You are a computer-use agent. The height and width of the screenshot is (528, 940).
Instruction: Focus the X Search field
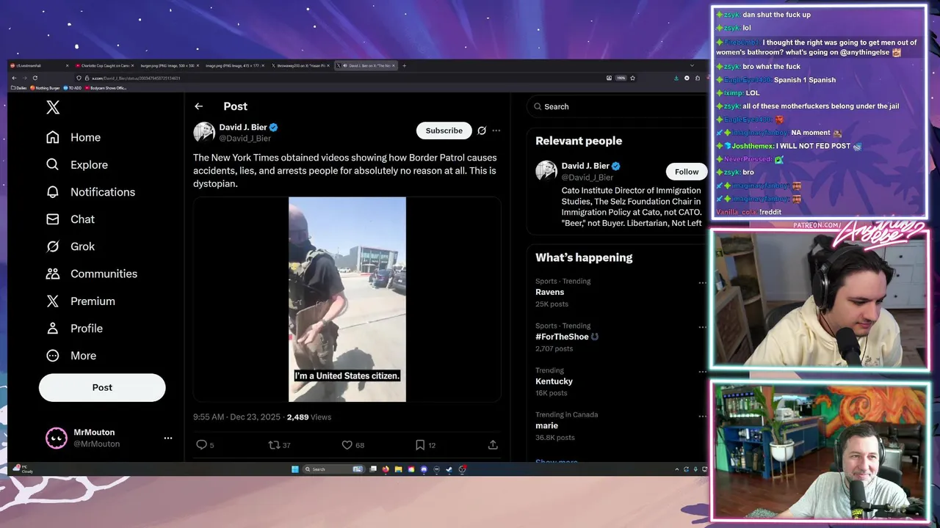coord(617,106)
